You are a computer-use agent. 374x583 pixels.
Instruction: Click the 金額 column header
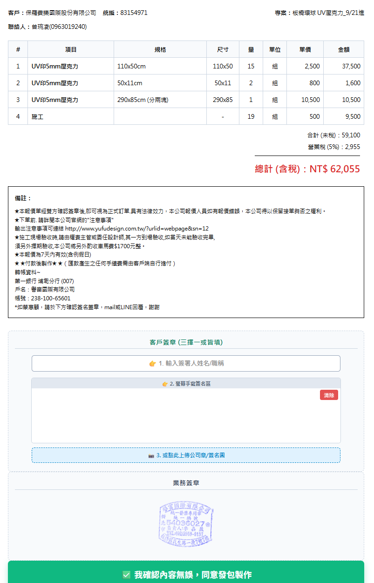[x=344, y=49]
